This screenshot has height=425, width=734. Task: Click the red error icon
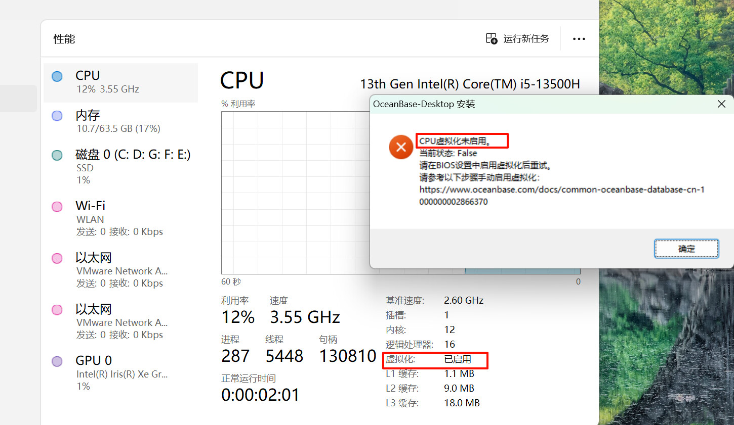401,147
